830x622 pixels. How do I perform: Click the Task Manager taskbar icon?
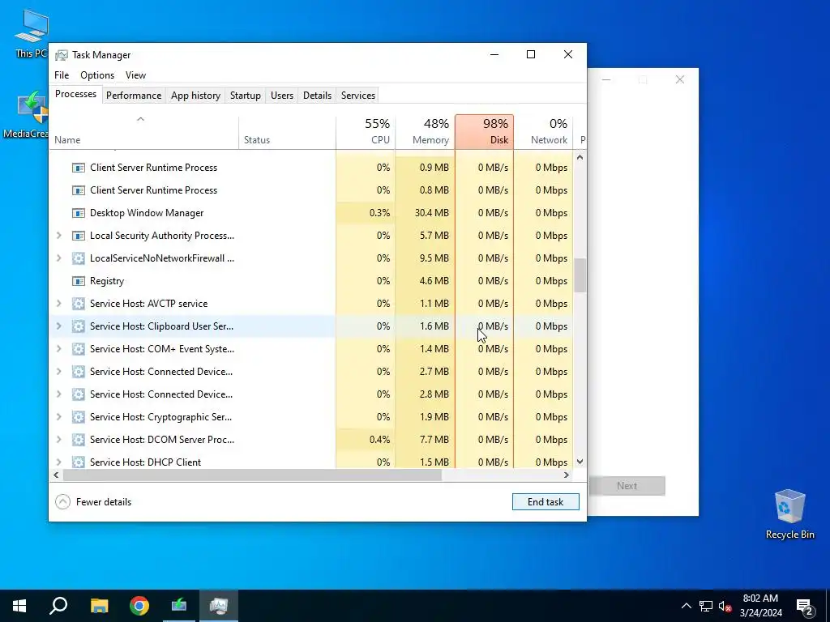click(219, 606)
